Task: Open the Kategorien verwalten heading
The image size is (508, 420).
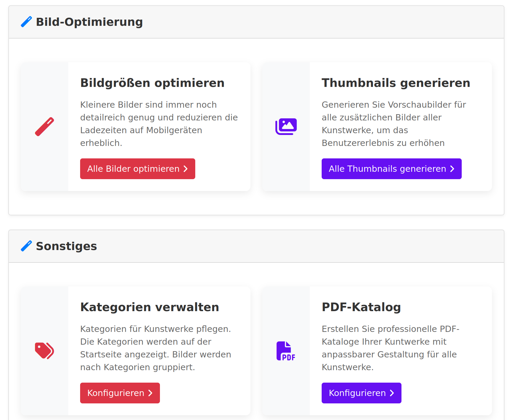Action: coord(150,307)
